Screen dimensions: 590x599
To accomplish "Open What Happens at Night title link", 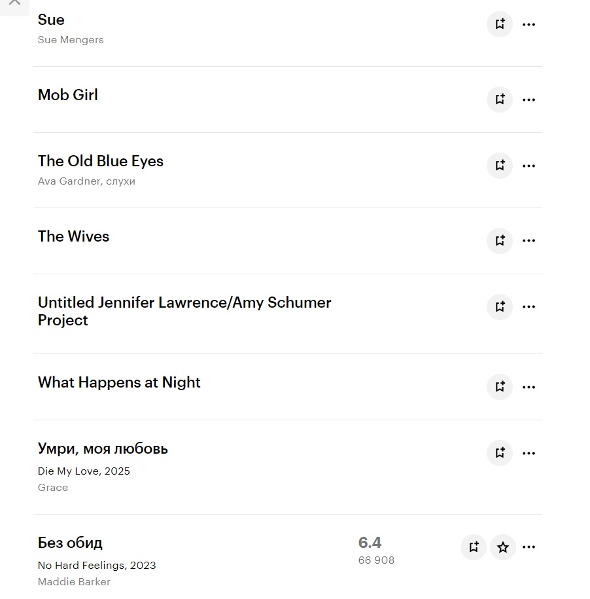I will (119, 382).
